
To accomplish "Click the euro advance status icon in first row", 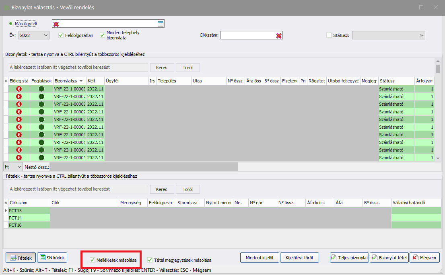I will pos(19,89).
